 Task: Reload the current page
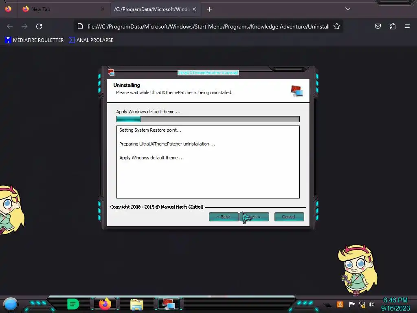tap(39, 26)
